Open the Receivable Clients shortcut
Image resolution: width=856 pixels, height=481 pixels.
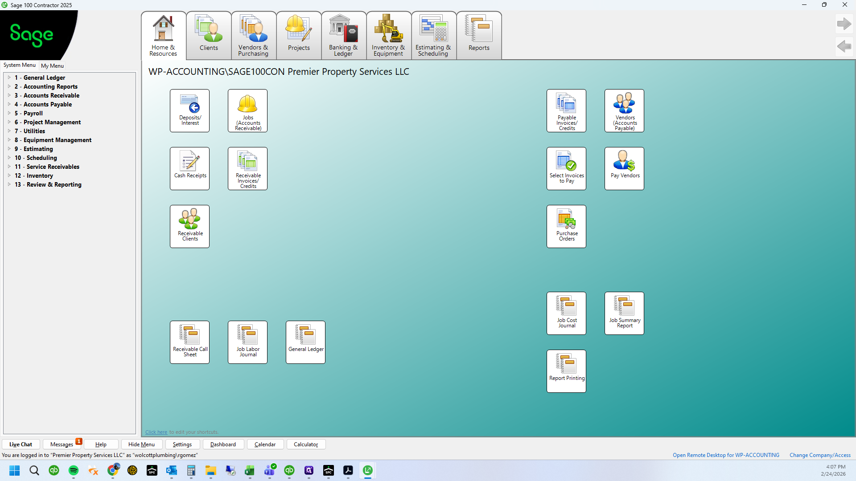[x=189, y=226]
